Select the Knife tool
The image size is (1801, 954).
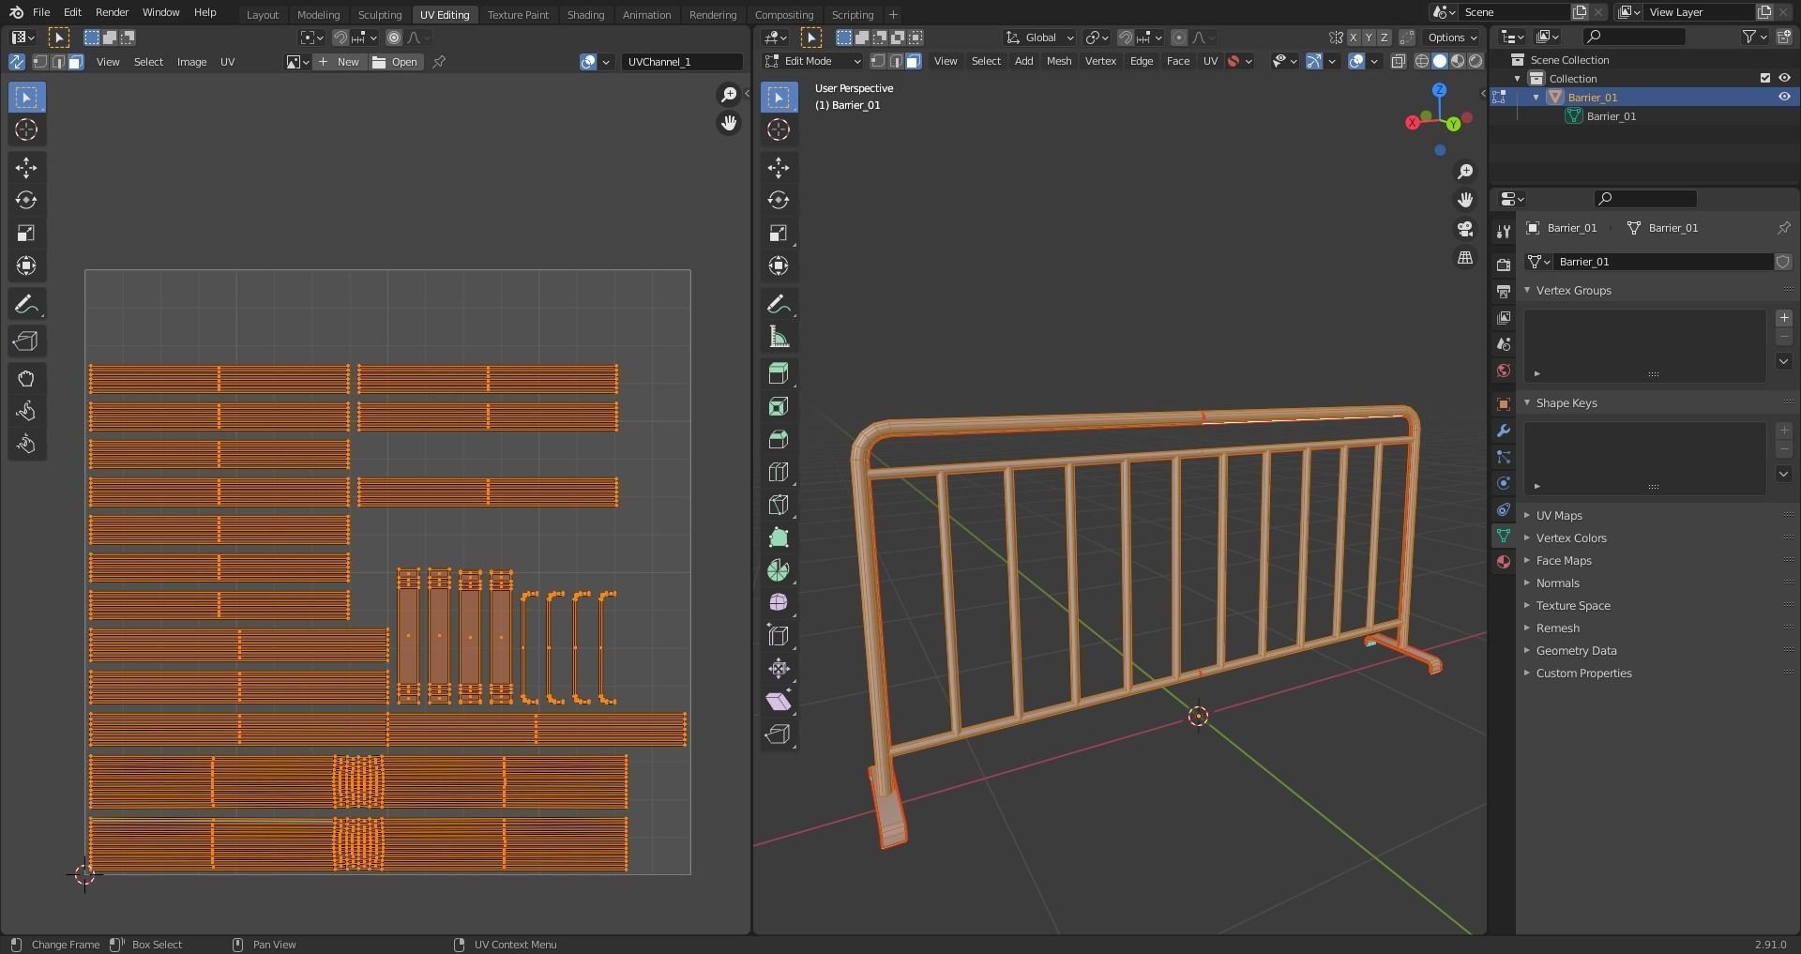point(779,505)
